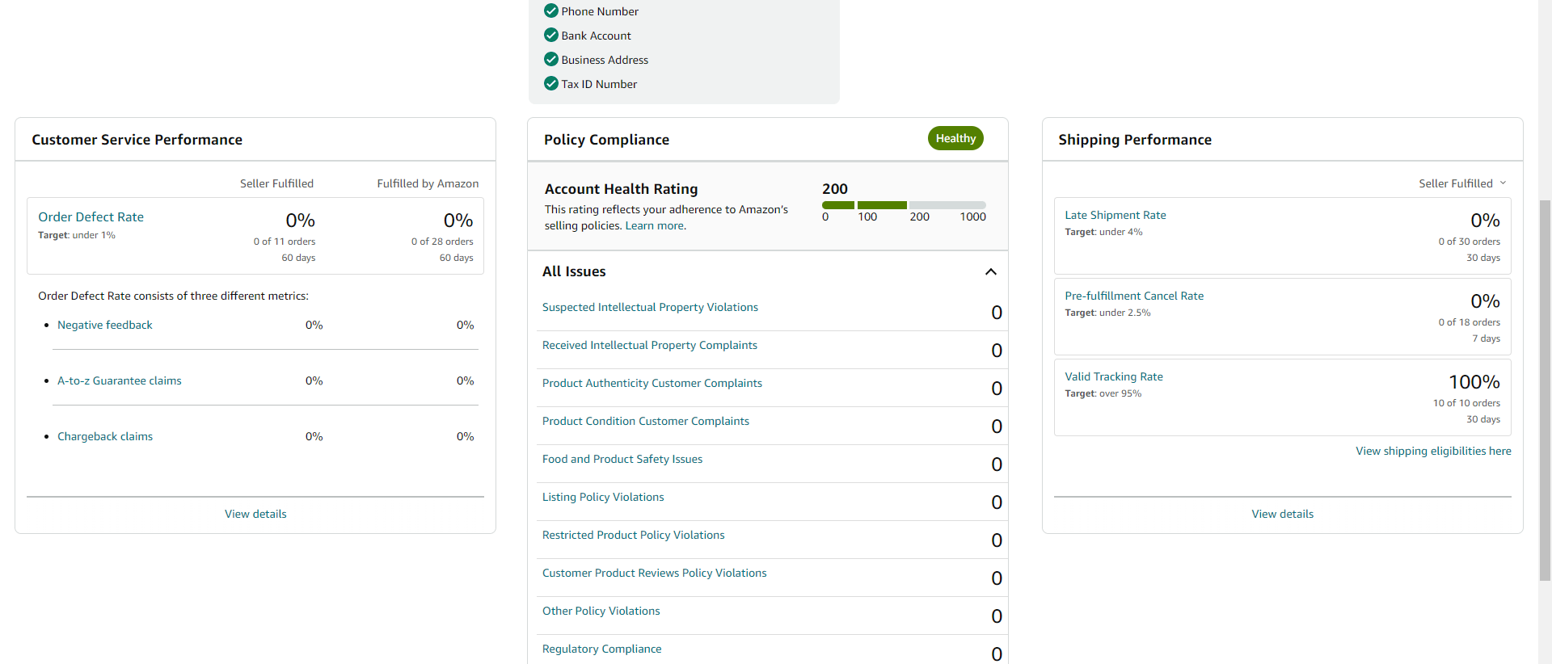
Task: Click the Seller Fulfilled column header
Action: [x=276, y=183]
